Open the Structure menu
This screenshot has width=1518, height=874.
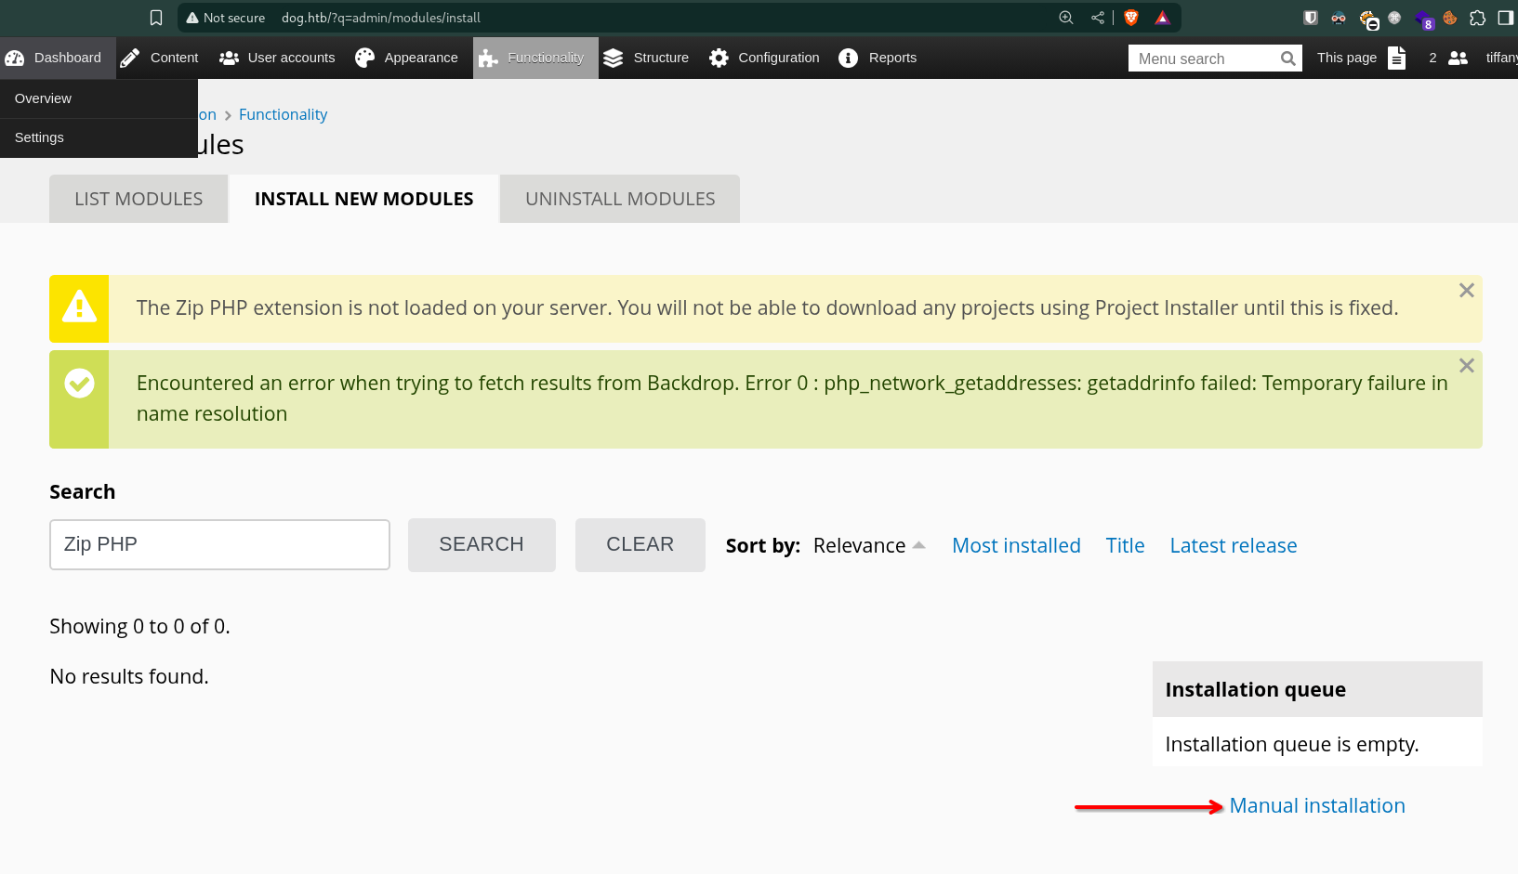pos(646,58)
